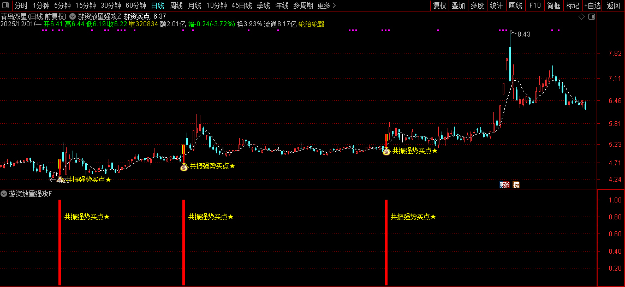Image resolution: width=625 pixels, height=287 pixels.
Task: Switch to 周线 weekly chart
Action: point(176,5)
